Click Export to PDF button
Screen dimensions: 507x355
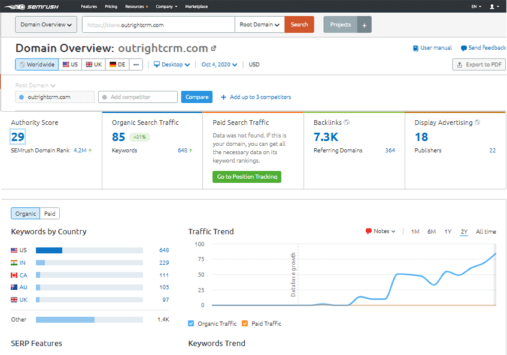(479, 65)
